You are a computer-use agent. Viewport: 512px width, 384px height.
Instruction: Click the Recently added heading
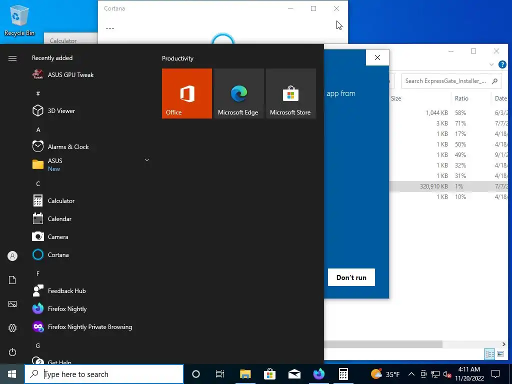(x=52, y=58)
